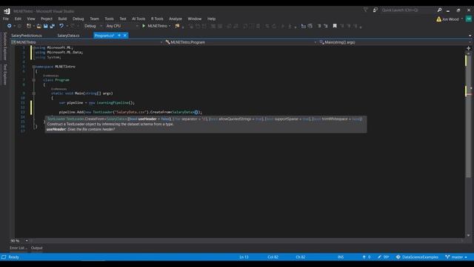
Task: Click the account warning triangle icon
Action: click(x=438, y=19)
